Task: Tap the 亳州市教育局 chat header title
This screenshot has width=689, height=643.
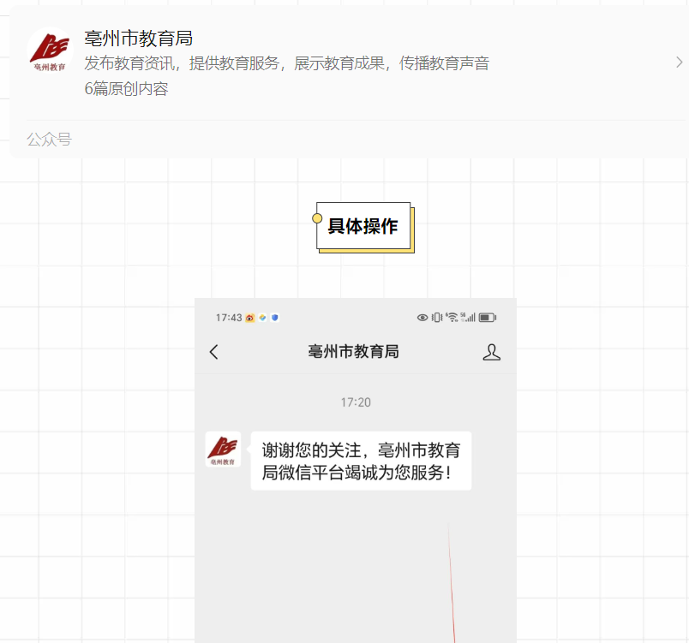Action: click(353, 352)
